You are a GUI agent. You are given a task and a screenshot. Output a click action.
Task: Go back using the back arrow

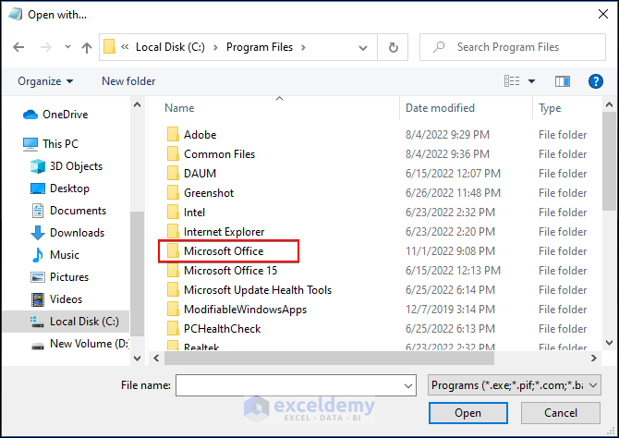coord(18,47)
